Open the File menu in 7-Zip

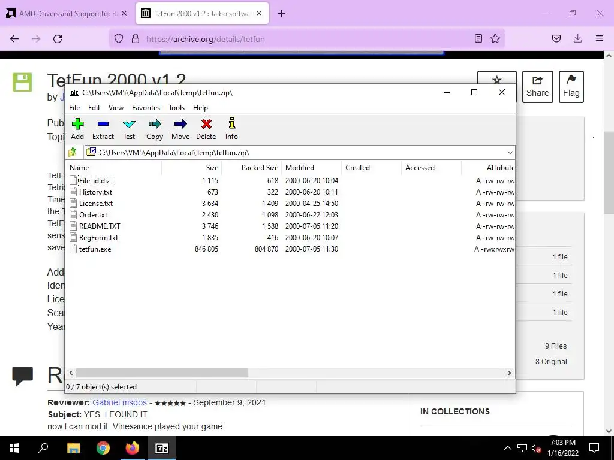coord(74,108)
